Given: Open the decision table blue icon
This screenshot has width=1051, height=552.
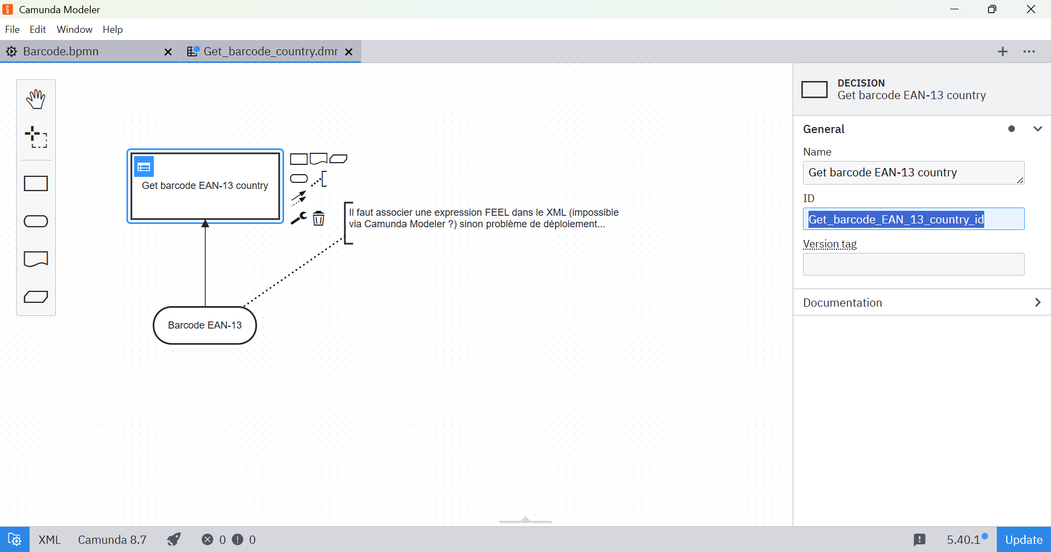Looking at the screenshot, I should (144, 167).
